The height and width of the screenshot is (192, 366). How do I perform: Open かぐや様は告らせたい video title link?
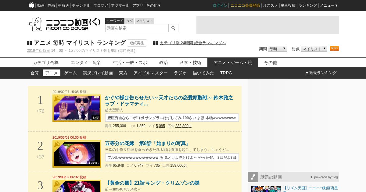(169, 101)
